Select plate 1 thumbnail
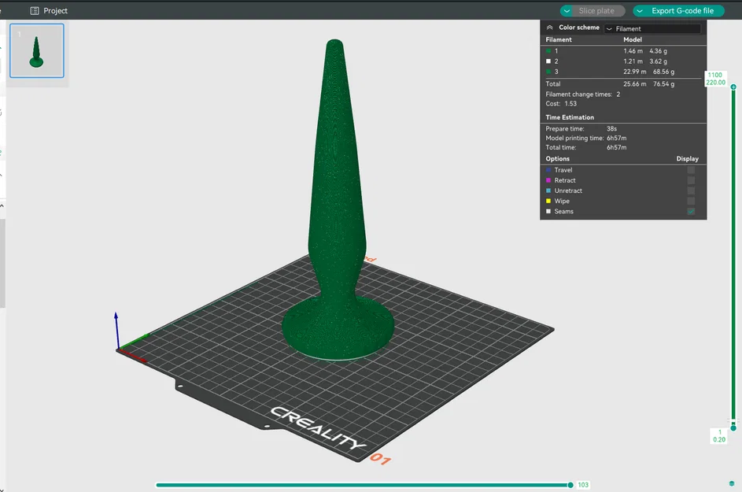 (x=37, y=50)
